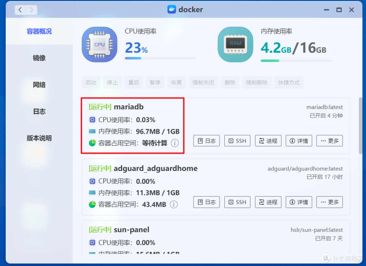This screenshot has height=266, width=366.
Task: Click the 恢复 toolbar button
Action: pyautogui.click(x=177, y=83)
